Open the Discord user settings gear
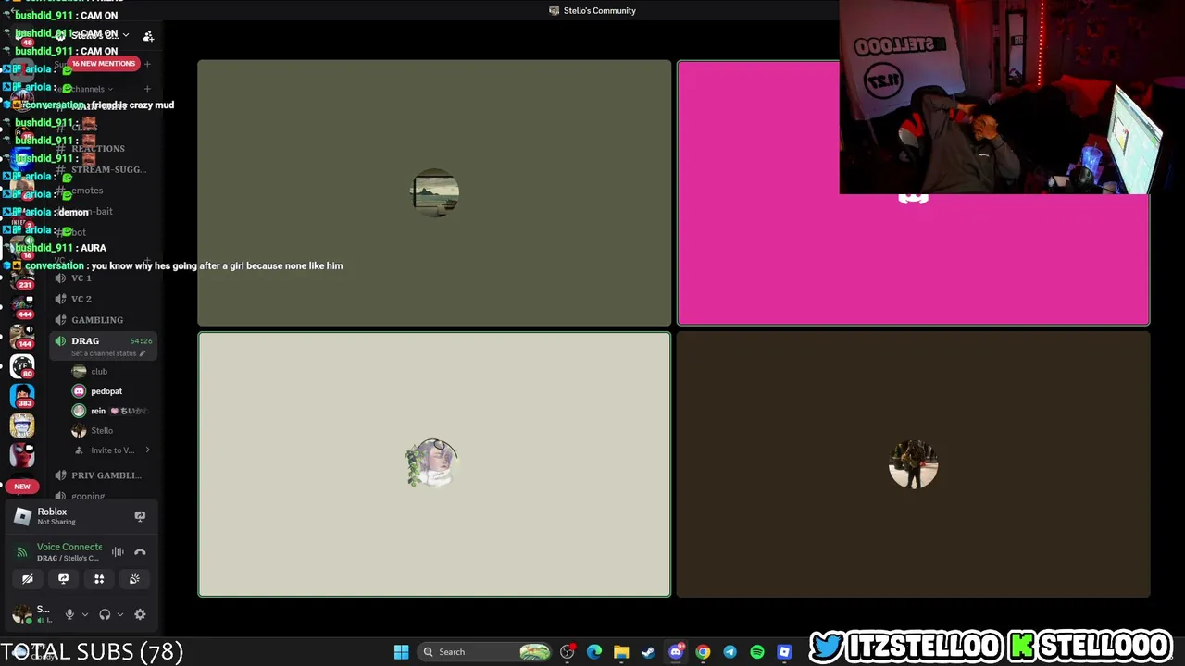This screenshot has height=666, width=1185. 140,614
